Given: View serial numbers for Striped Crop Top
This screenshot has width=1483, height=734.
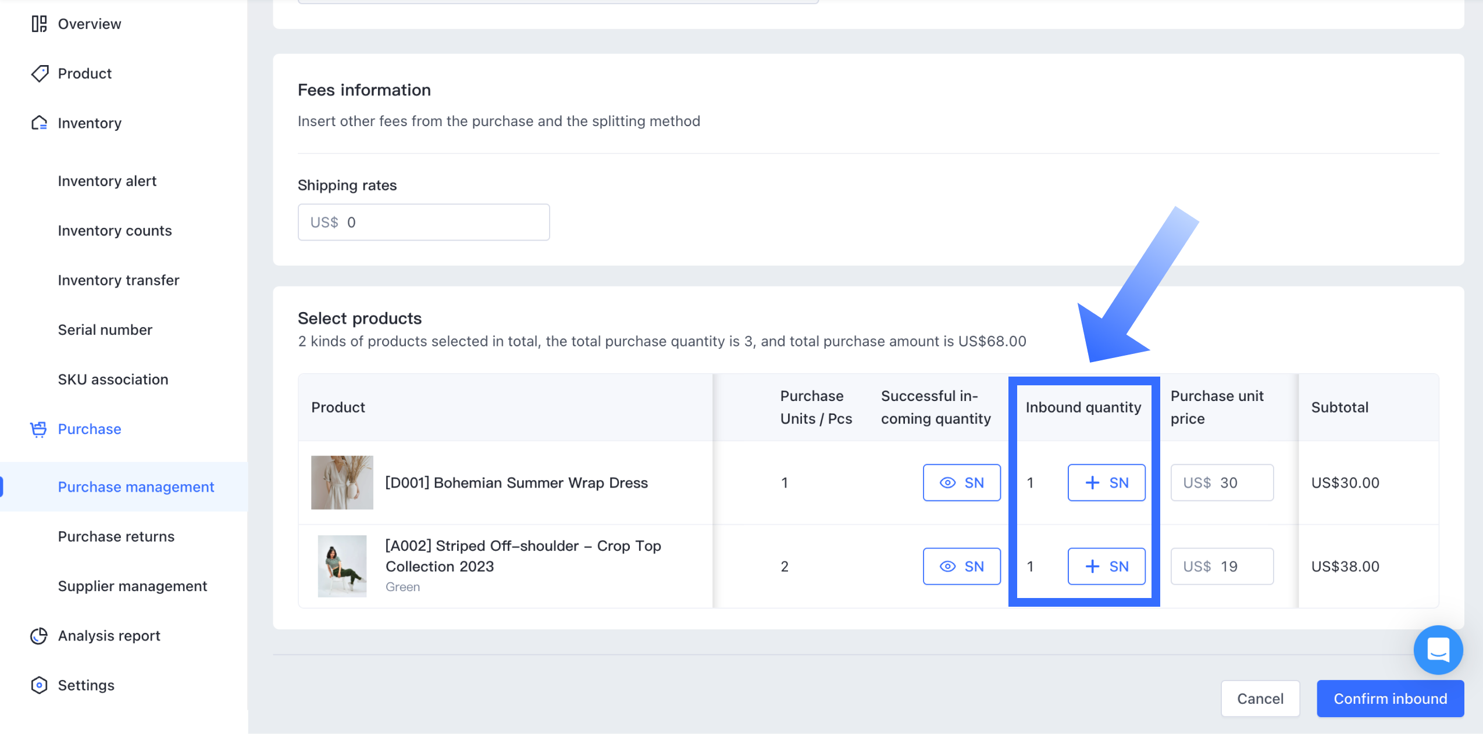Looking at the screenshot, I should (961, 566).
